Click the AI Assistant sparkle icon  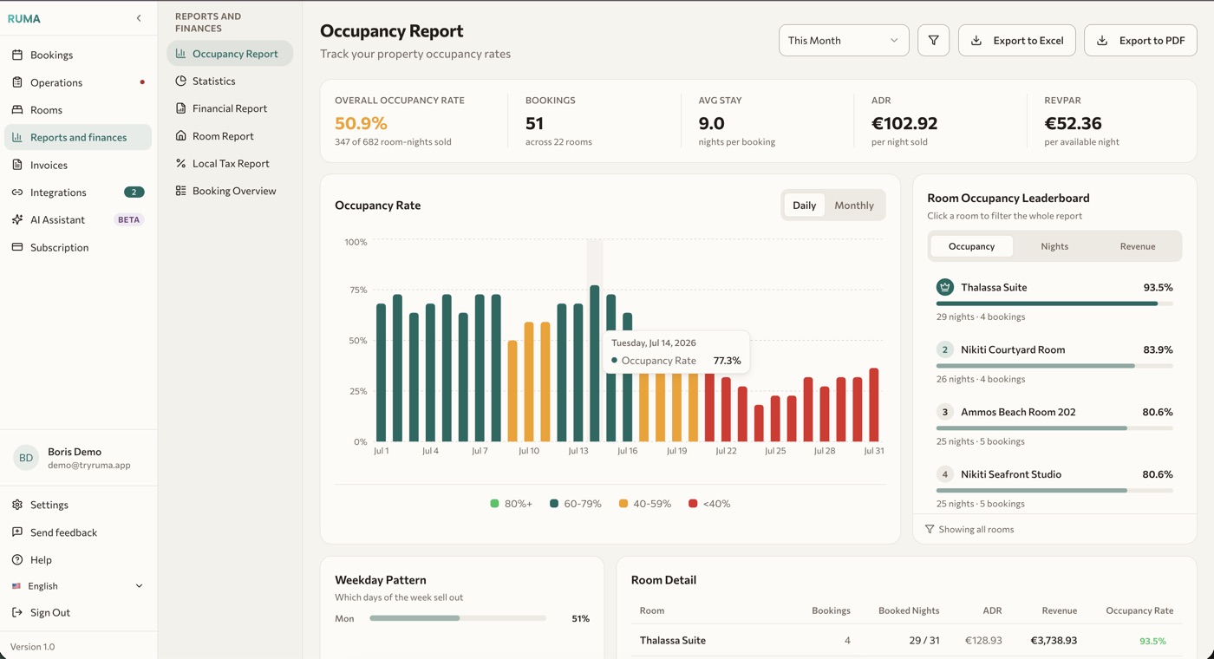point(17,219)
